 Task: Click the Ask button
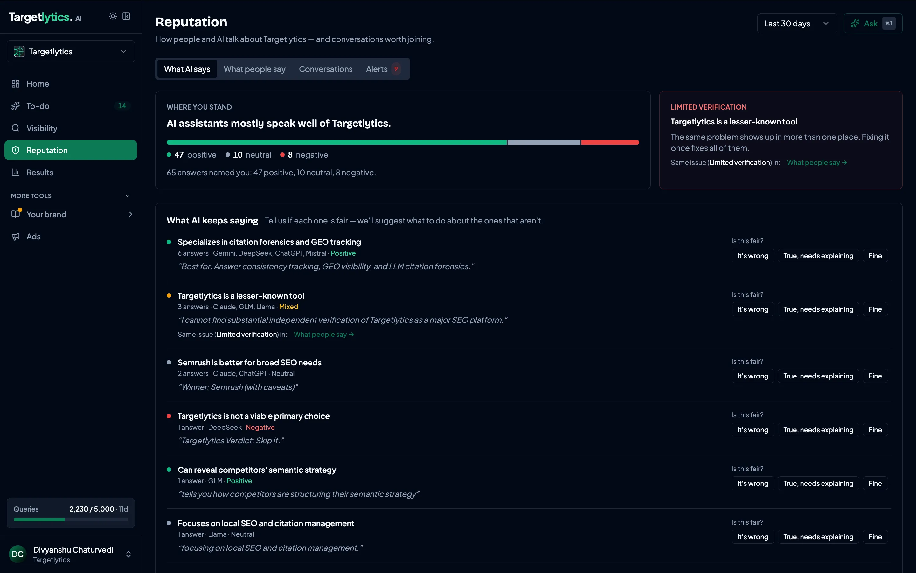coord(873,24)
